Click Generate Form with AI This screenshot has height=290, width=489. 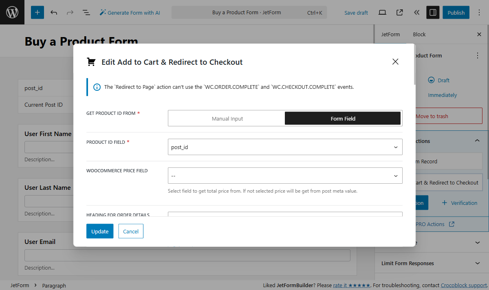(130, 13)
